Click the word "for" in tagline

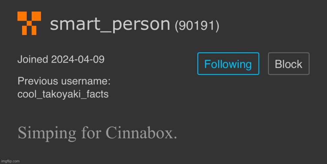(x=91, y=133)
